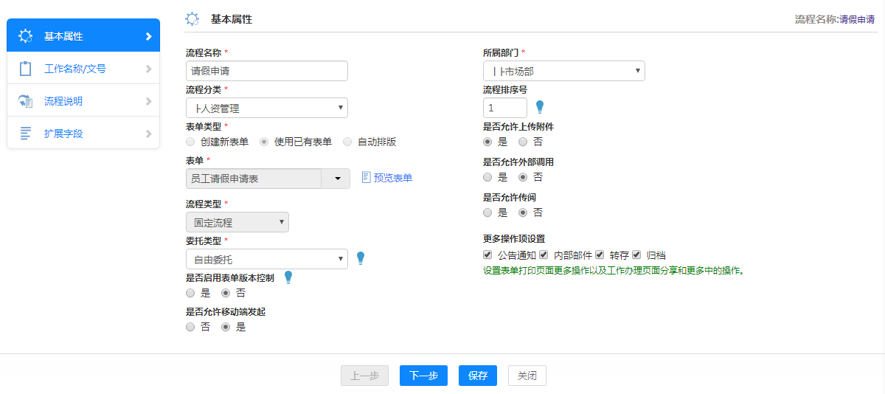Click lightbulb hint for 是否启用表单版本控制
Image resolution: width=885 pixels, height=394 pixels.
coord(288,277)
